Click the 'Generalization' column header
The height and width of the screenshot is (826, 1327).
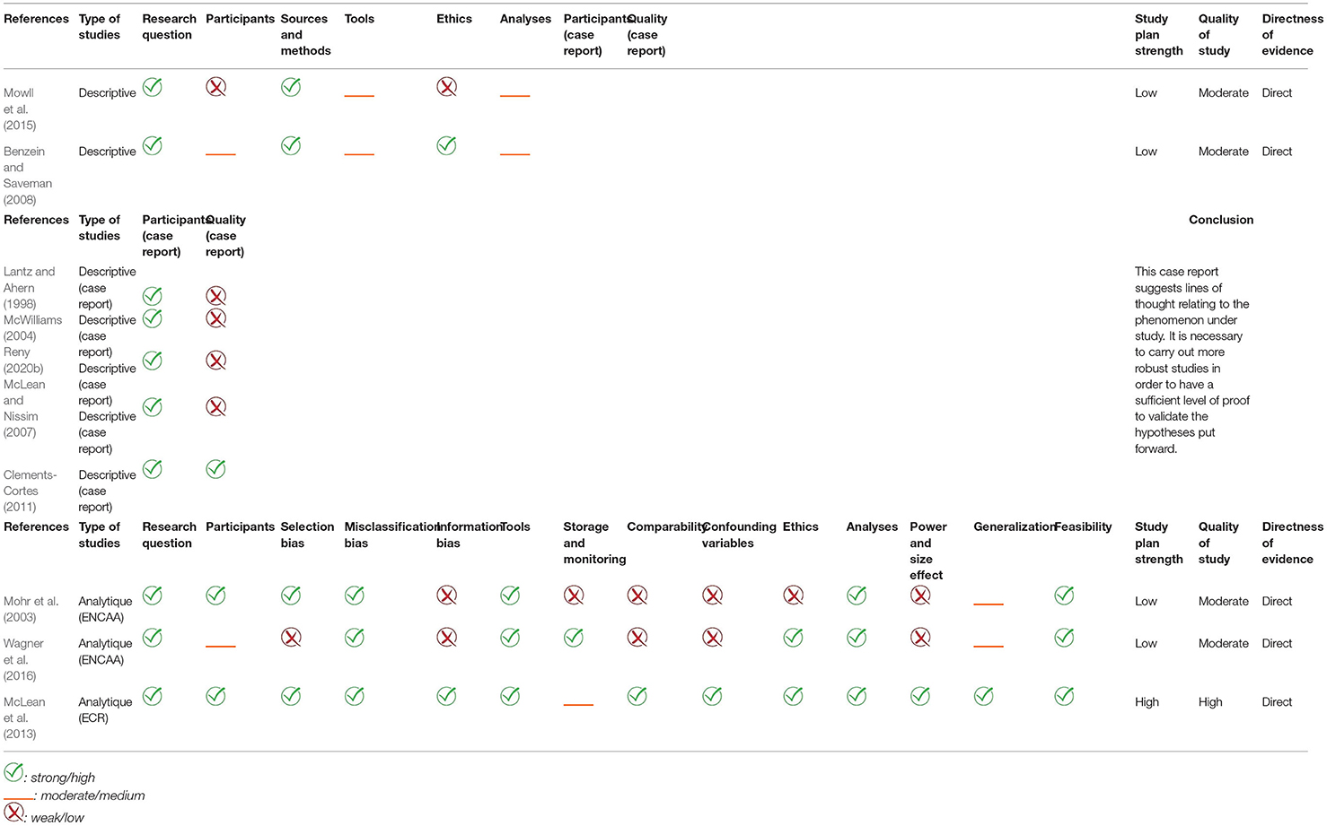pos(1013,526)
